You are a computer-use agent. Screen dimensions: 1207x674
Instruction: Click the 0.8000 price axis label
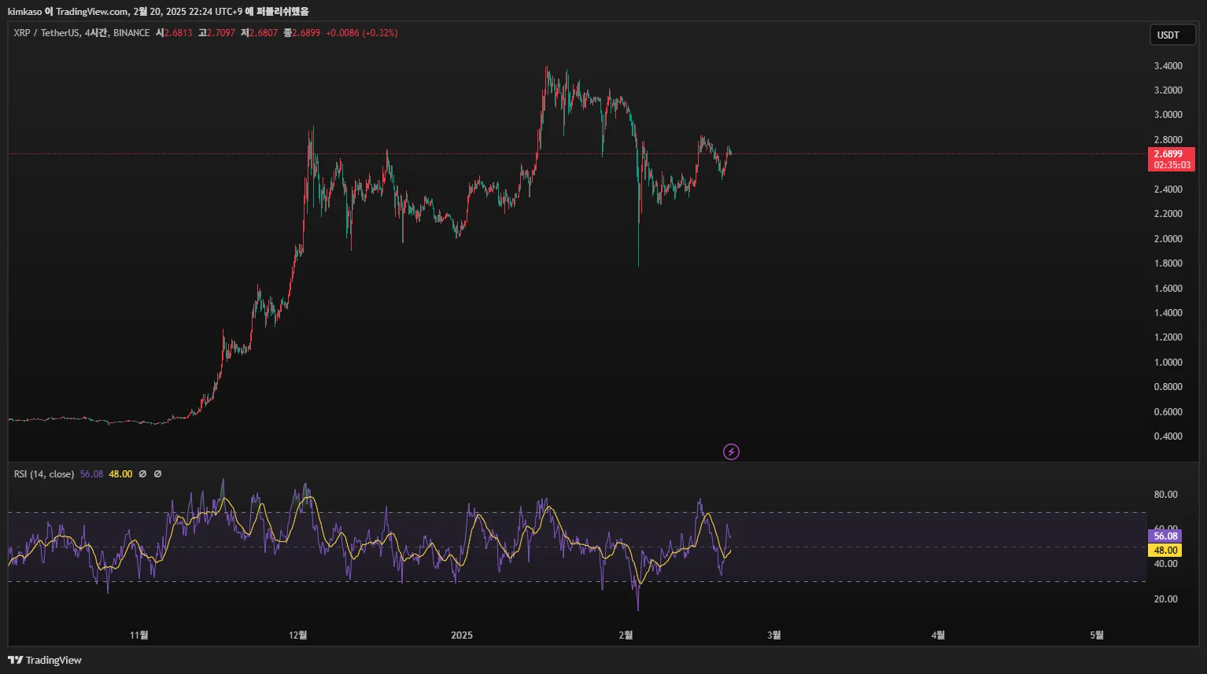[1168, 387]
